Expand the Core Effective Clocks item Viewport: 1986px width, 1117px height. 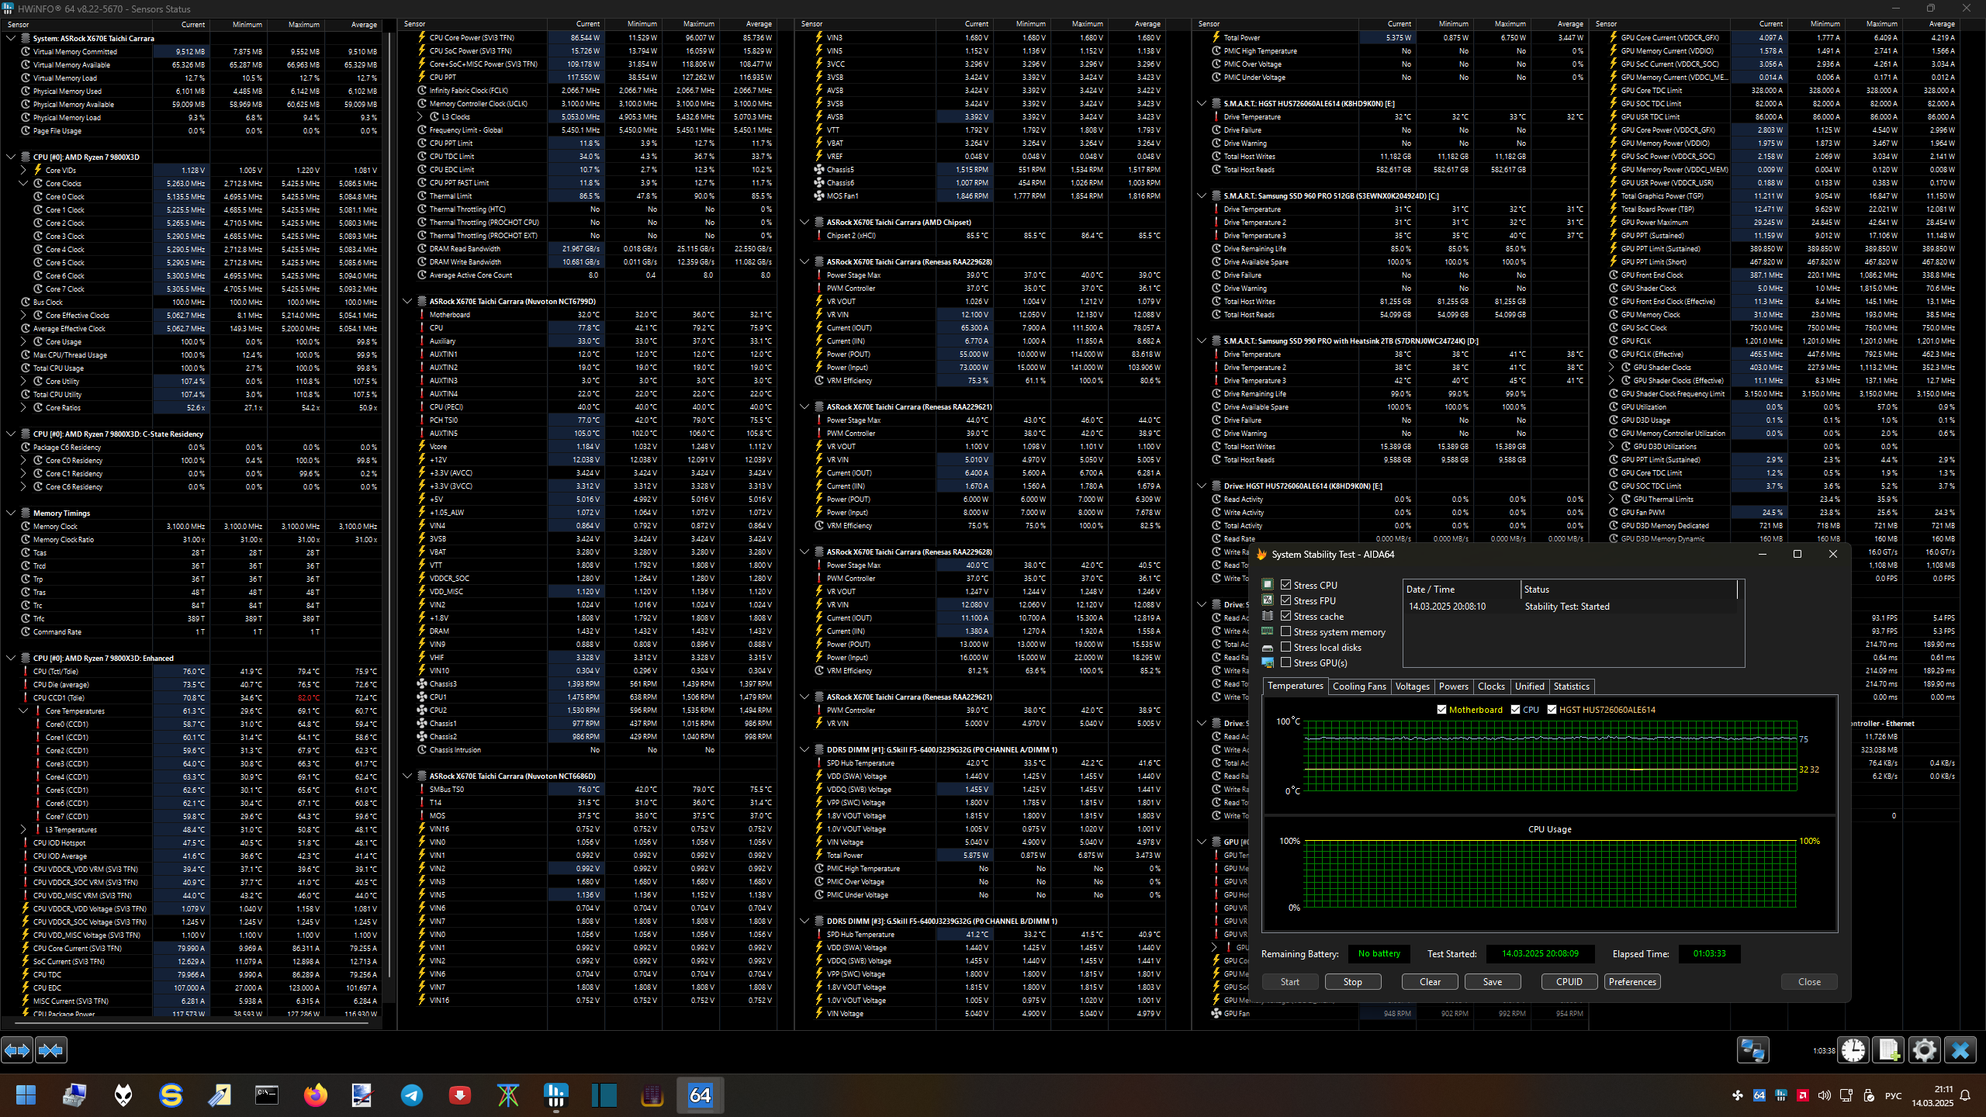tap(23, 315)
